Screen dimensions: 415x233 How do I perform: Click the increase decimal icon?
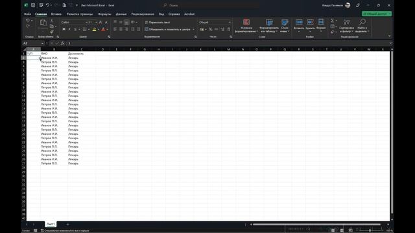click(222, 29)
